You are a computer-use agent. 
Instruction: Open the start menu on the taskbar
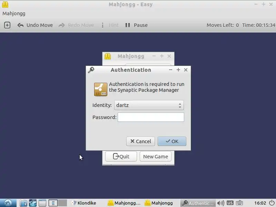tap(8, 203)
